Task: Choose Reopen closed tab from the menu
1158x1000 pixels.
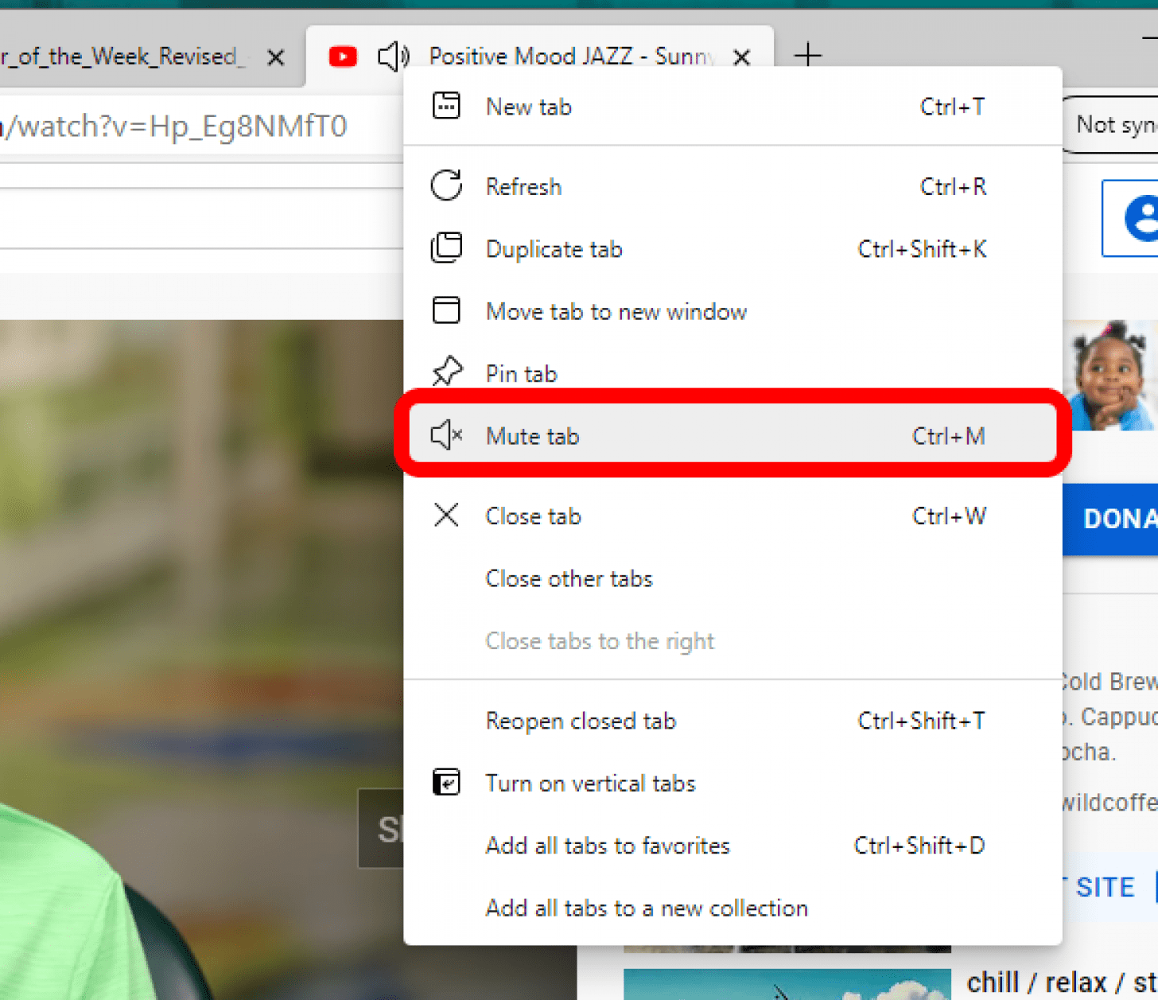Action: [581, 721]
